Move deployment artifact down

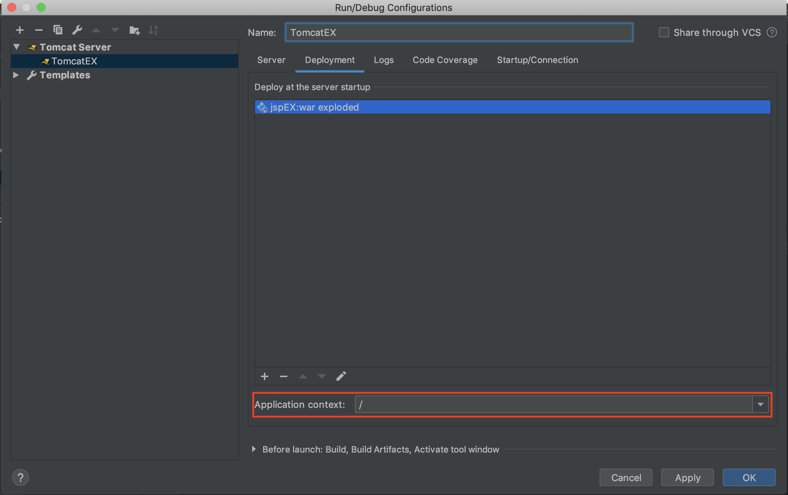click(322, 376)
